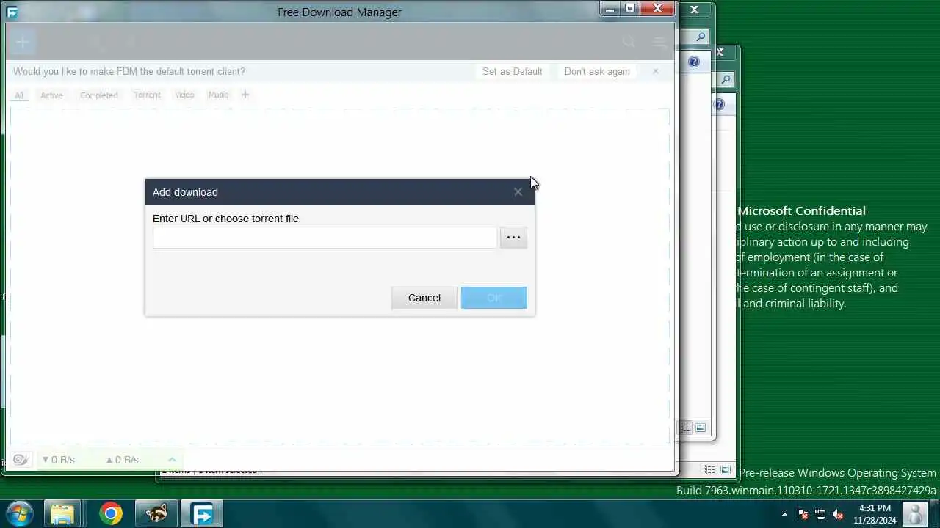
Task: Click help icon in front background window
Action: tap(694, 62)
